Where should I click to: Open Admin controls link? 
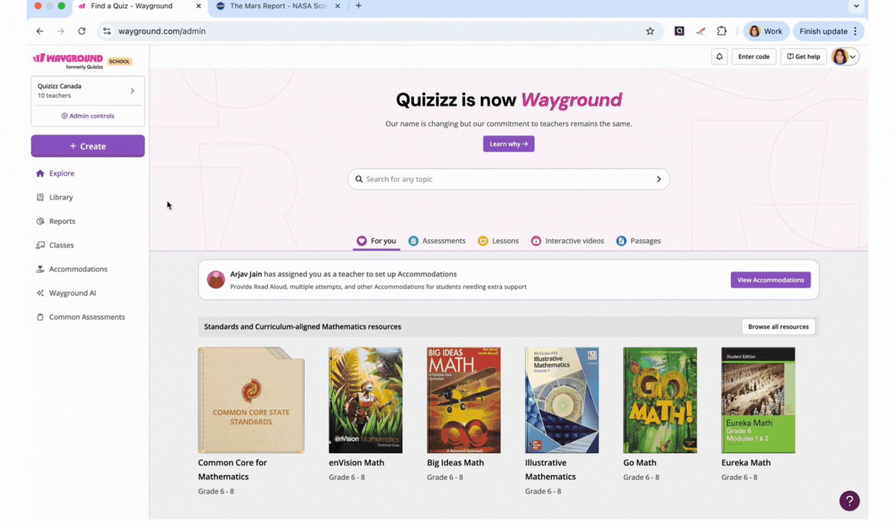(88, 116)
